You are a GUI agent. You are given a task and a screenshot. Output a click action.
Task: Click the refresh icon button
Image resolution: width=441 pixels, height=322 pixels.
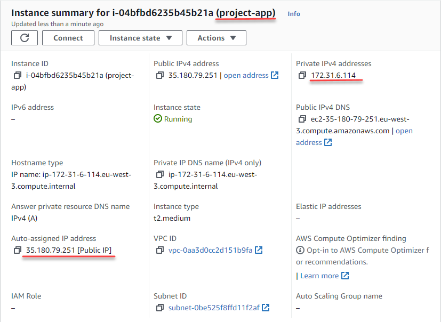coord(25,38)
